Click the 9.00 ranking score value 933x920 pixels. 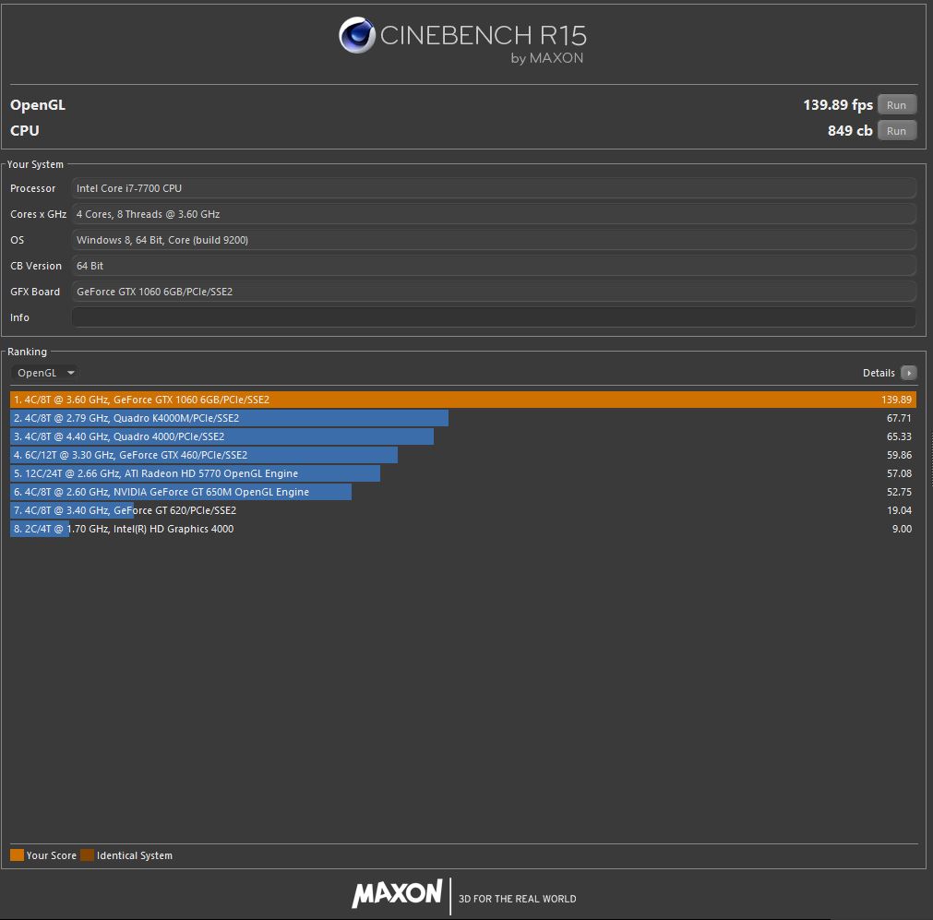(x=902, y=529)
